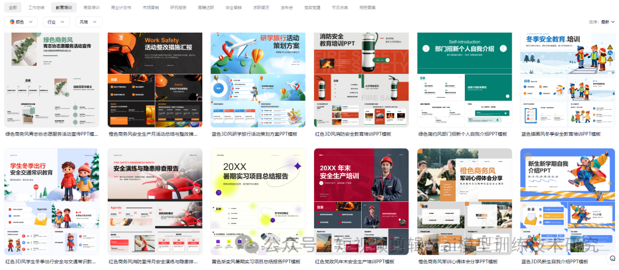619x270 pixels.
Task: Open the 商业计划书 tab
Action: tap(121, 7)
